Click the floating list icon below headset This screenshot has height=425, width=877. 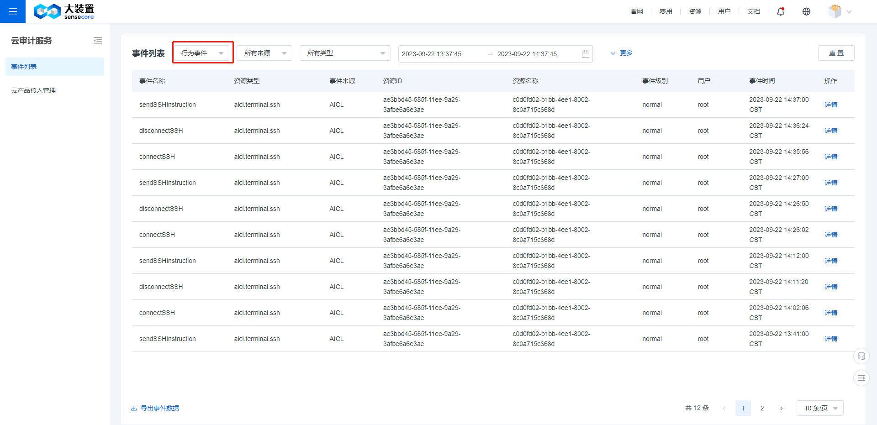(x=861, y=378)
